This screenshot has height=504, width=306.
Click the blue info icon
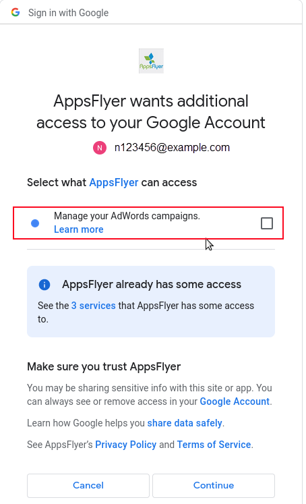pos(44,285)
